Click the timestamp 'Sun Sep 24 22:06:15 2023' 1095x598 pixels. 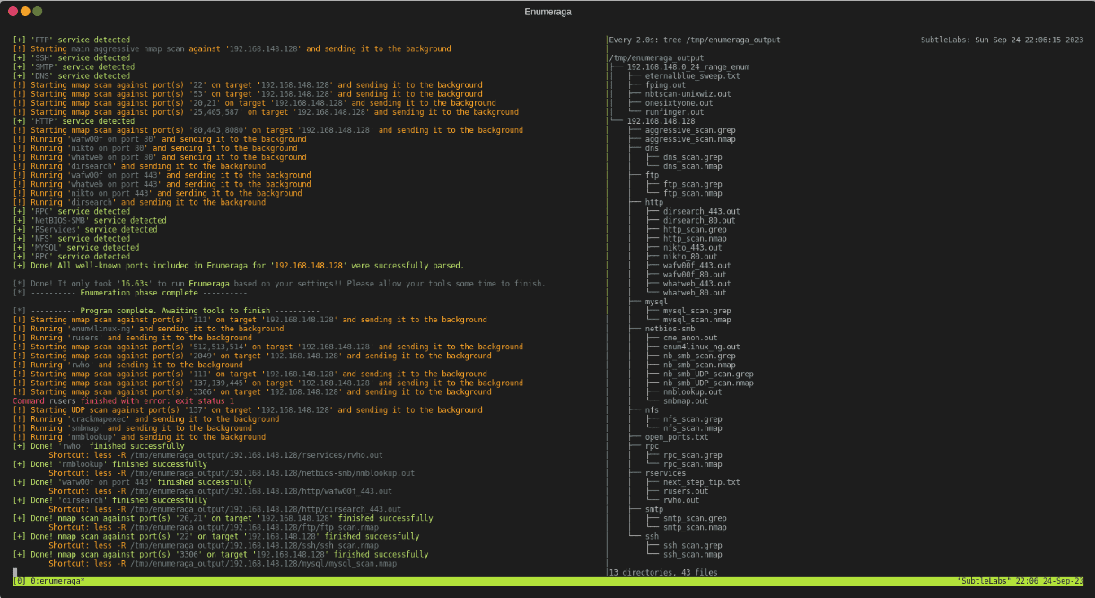click(x=1030, y=40)
